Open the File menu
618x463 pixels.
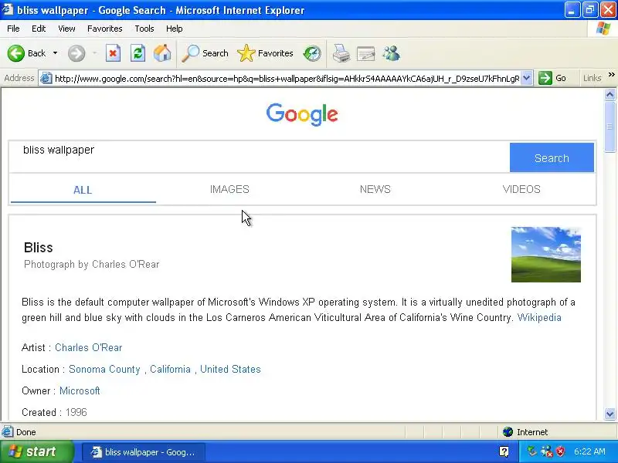pyautogui.click(x=13, y=29)
